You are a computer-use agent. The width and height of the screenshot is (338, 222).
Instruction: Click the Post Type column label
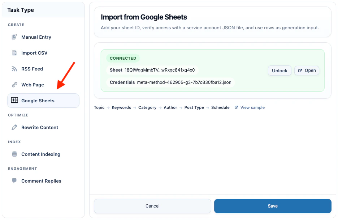click(194, 107)
